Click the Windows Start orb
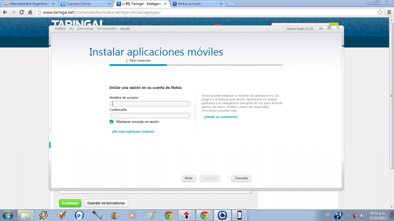The image size is (394, 221). pyautogui.click(x=8, y=215)
